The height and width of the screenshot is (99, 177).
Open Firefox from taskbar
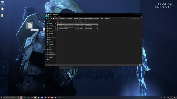tap(49, 98)
